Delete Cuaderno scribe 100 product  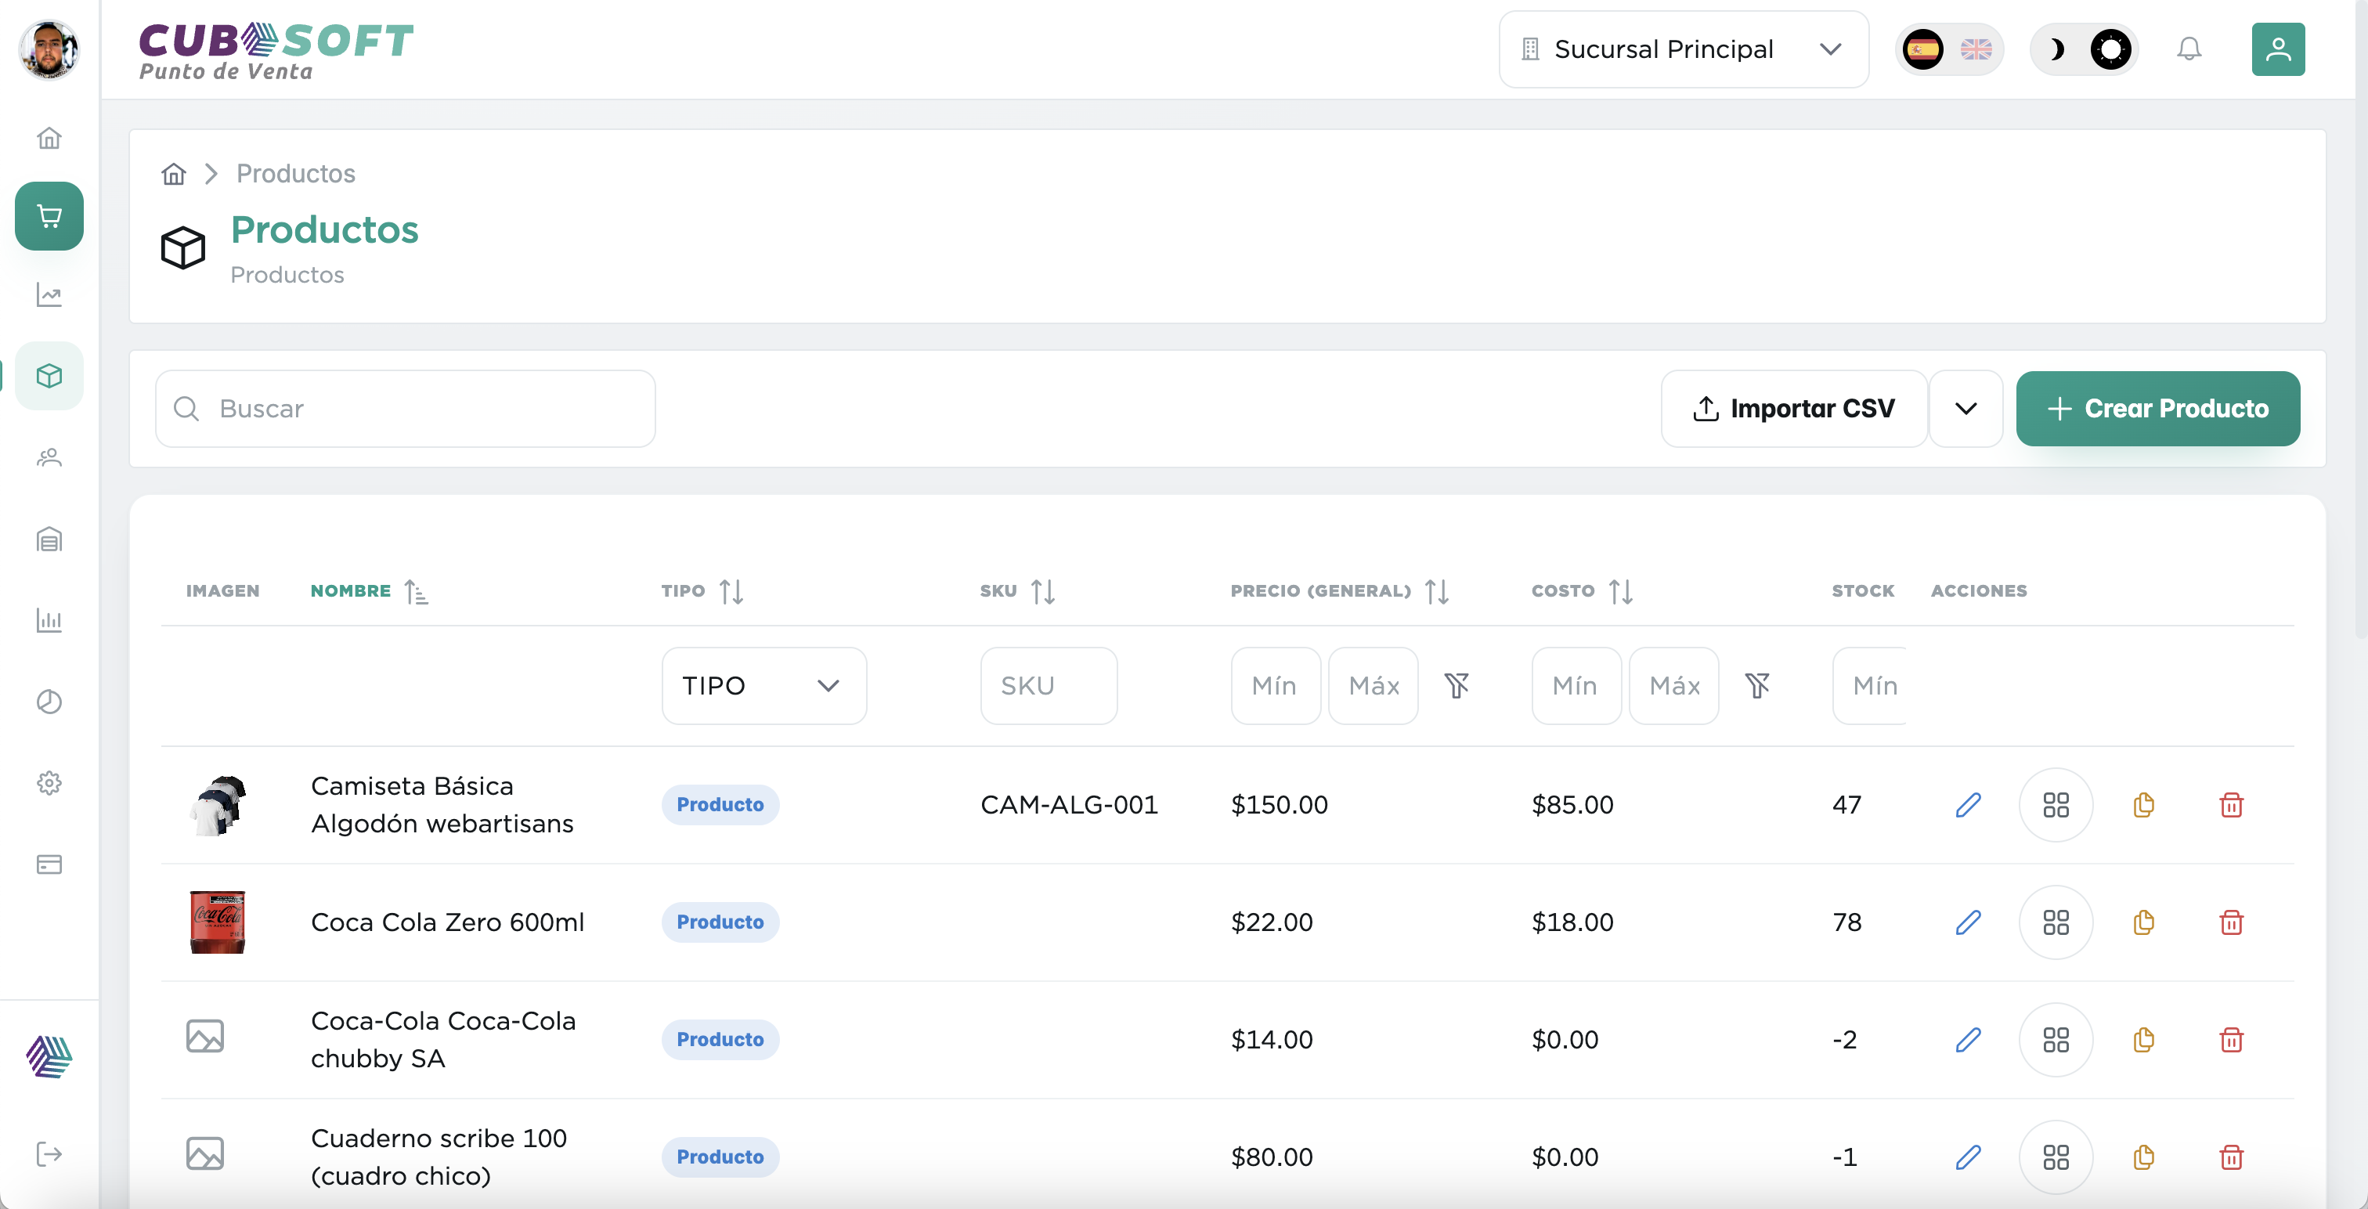tap(2231, 1157)
